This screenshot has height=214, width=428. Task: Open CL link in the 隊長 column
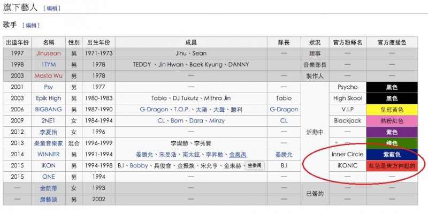(284, 121)
